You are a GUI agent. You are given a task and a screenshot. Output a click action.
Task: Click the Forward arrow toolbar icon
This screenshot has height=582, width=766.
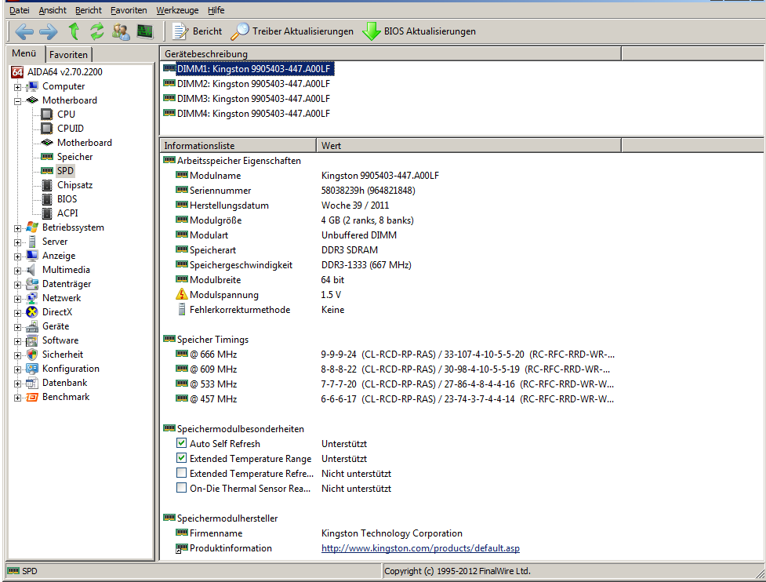click(48, 31)
